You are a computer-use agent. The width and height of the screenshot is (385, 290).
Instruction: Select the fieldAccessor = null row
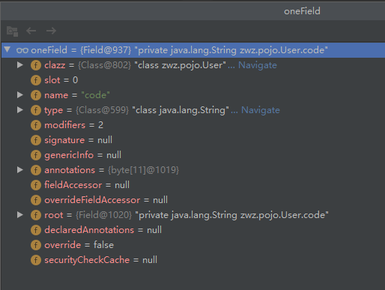193,185
